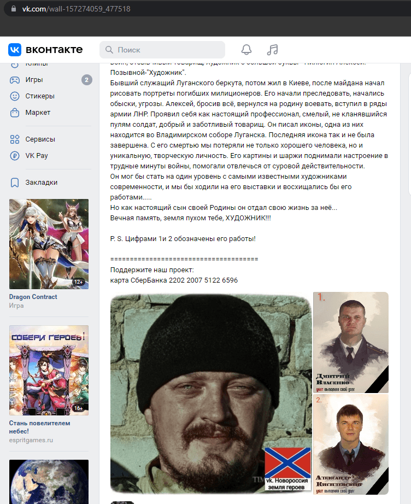Screen dimensions: 411x504
Task: Open the notifications bell icon
Action: 246,50
